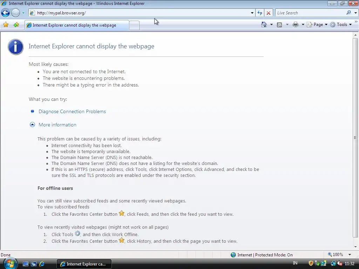Click the address bar URL field
The width and height of the screenshot is (359, 269).
click(142, 13)
